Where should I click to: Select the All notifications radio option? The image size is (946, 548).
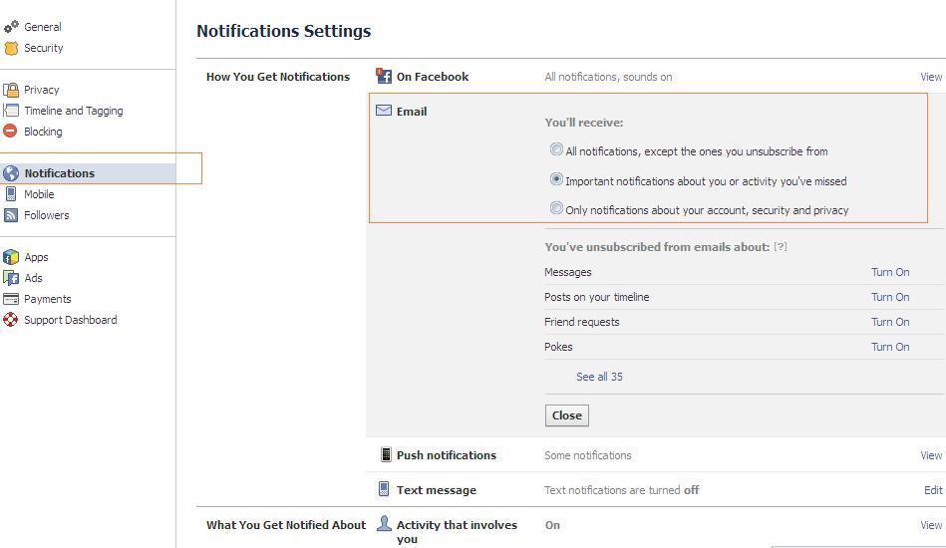556,150
